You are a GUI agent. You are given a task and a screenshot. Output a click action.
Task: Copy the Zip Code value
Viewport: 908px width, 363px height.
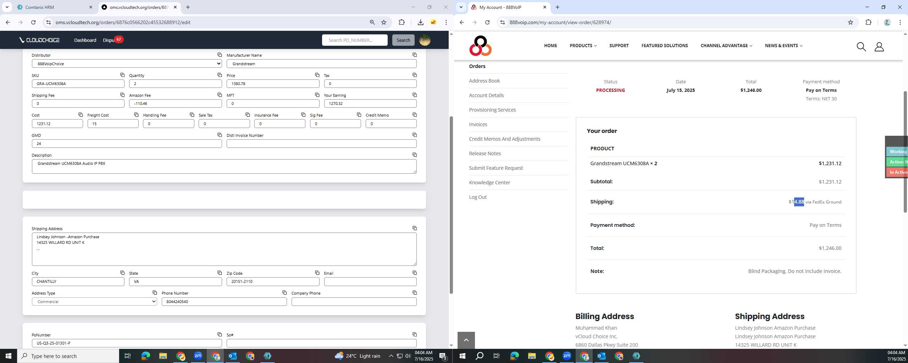pos(317,273)
